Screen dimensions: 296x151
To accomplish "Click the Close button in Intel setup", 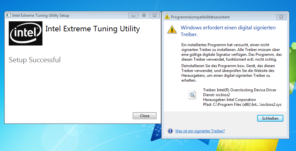I will [x=145, y=116].
